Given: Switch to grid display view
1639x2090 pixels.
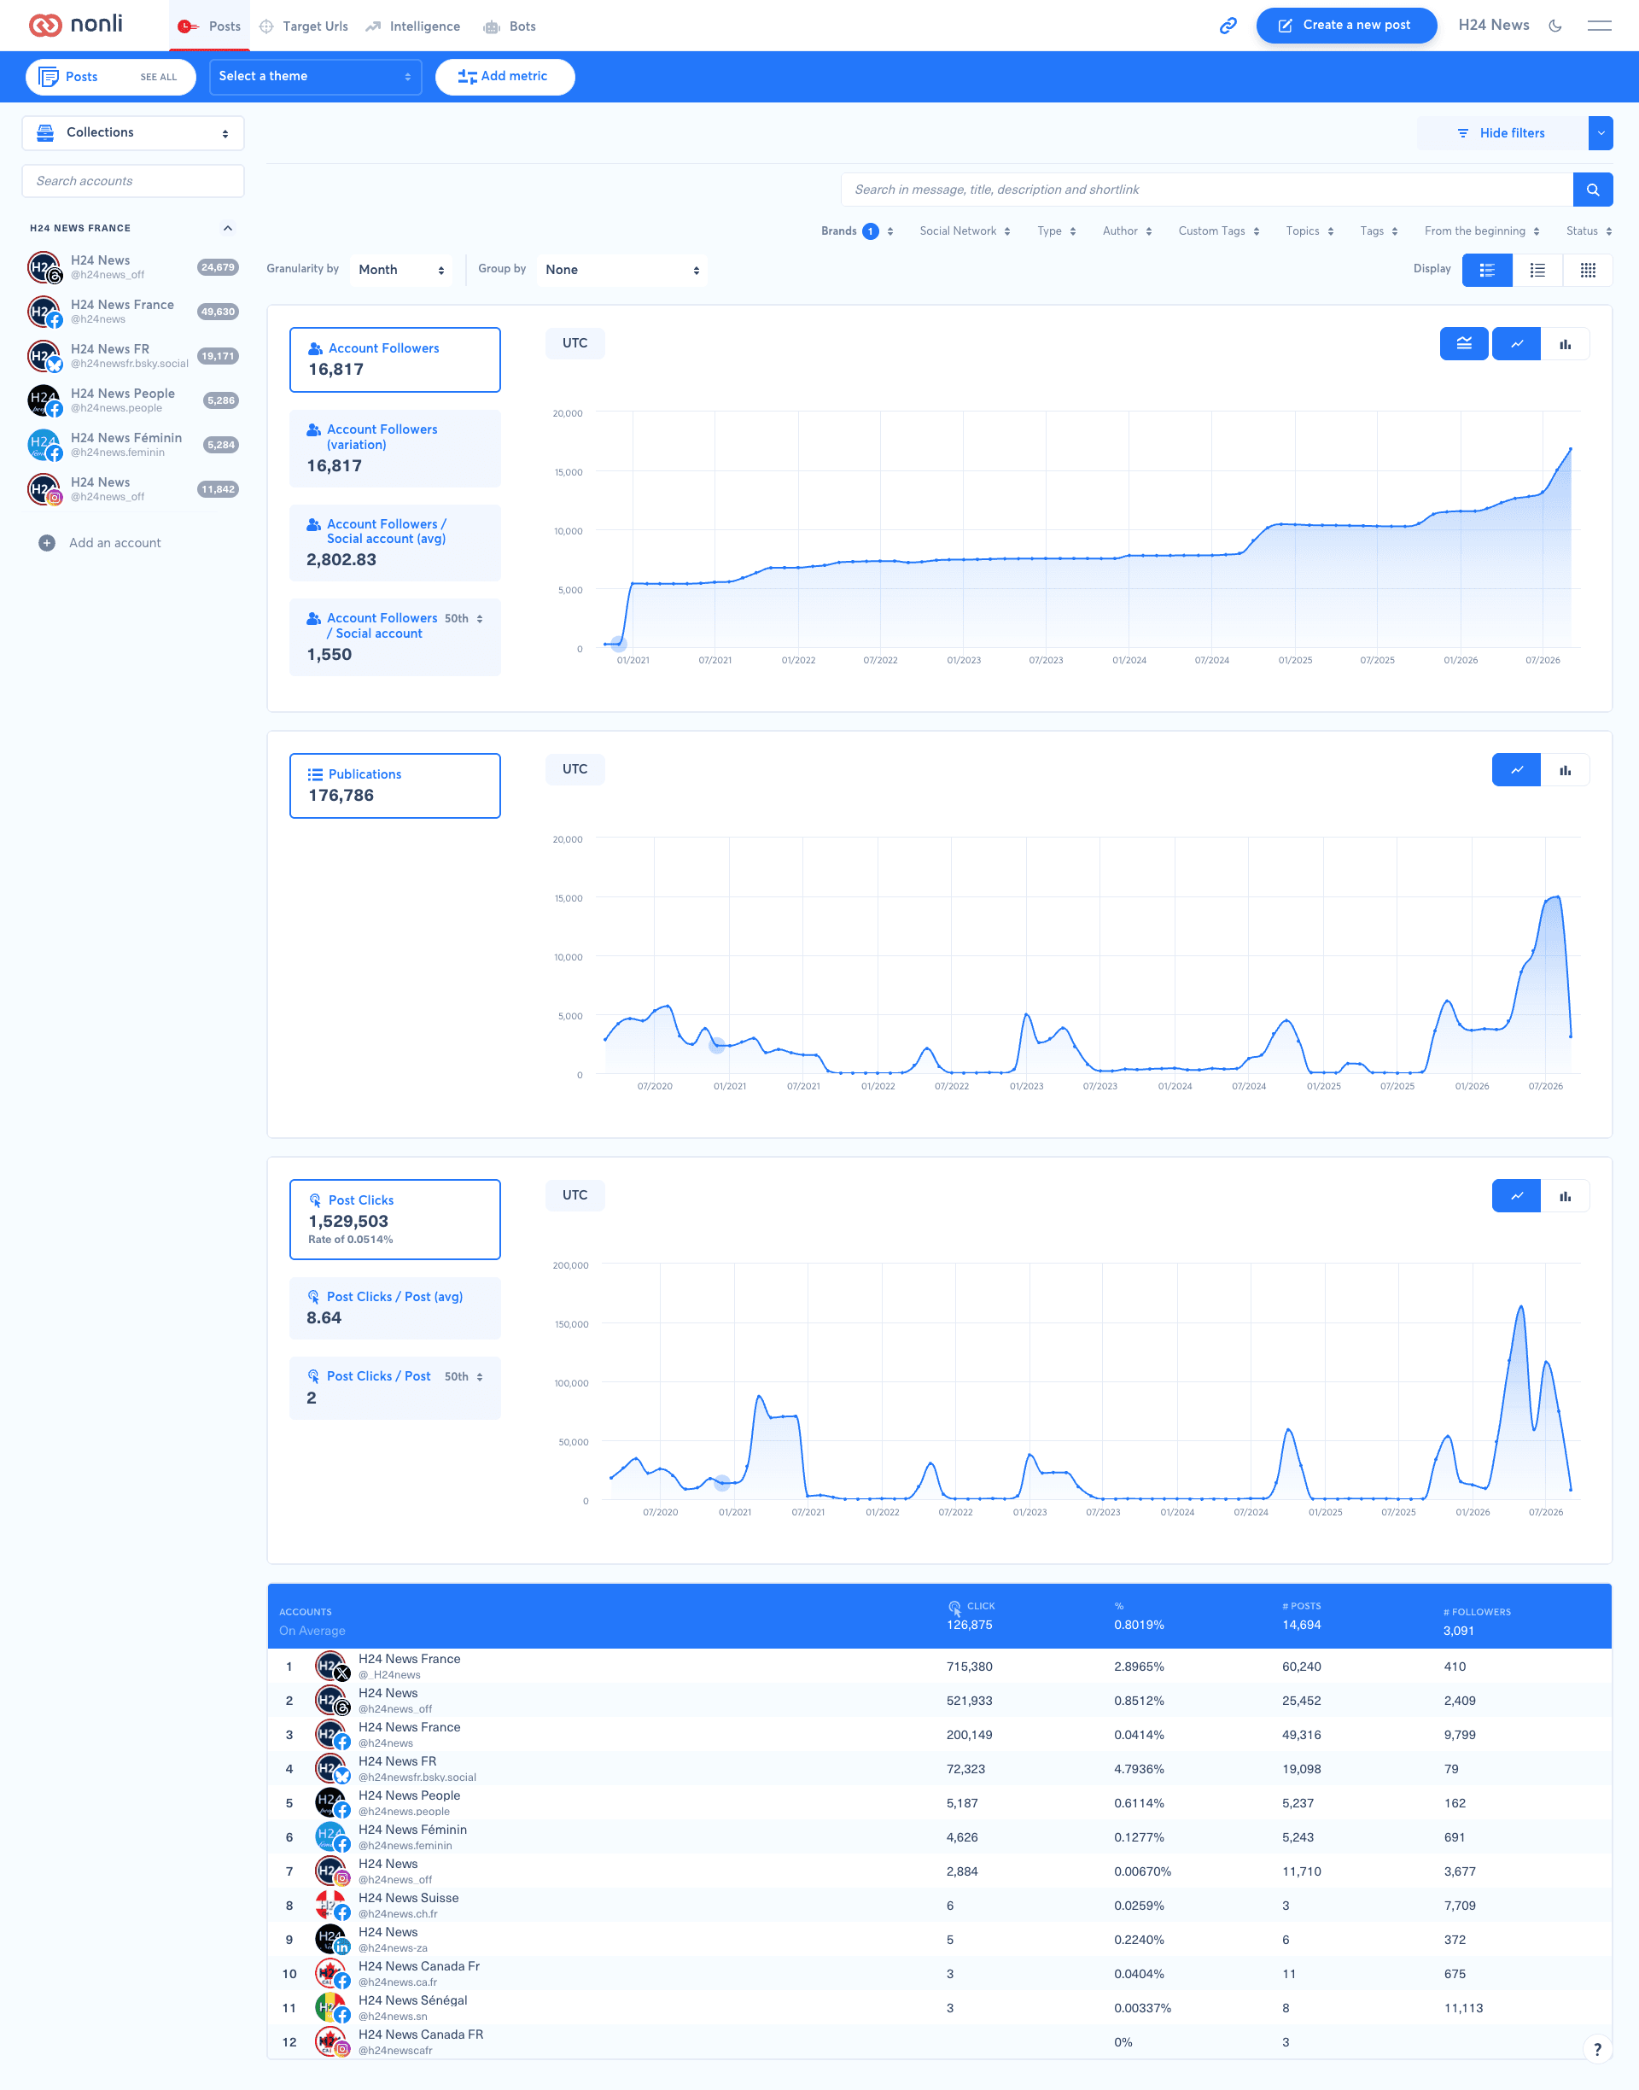Looking at the screenshot, I should point(1587,271).
